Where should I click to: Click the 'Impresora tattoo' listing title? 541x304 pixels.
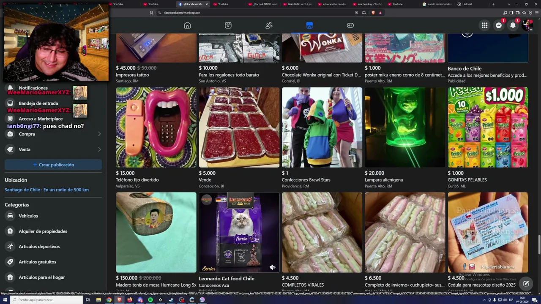(132, 75)
